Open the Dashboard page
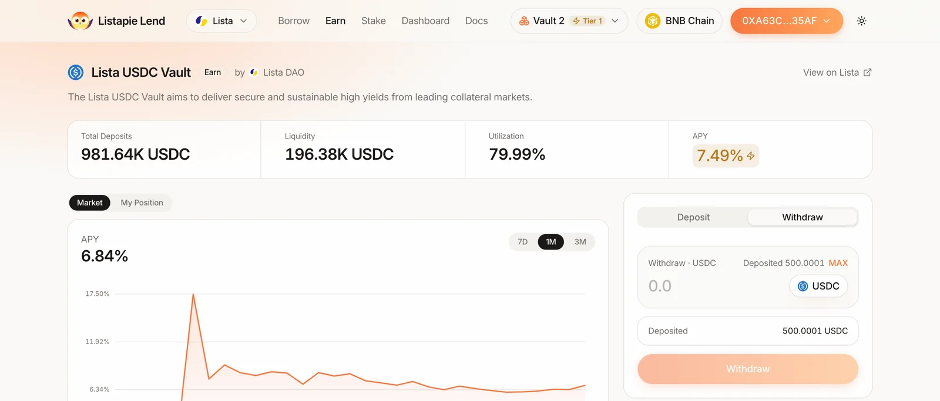The width and height of the screenshot is (940, 401). tap(425, 21)
